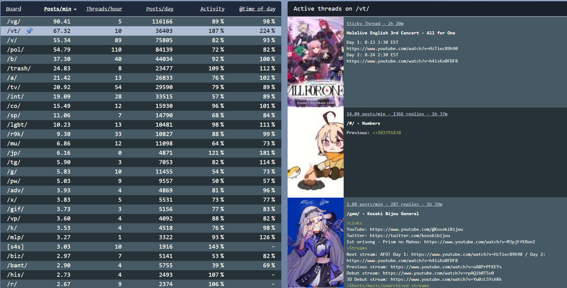The height and width of the screenshot is (288, 567).
Task: Open the Day 2 concert YouTube link
Action: tap(402, 61)
